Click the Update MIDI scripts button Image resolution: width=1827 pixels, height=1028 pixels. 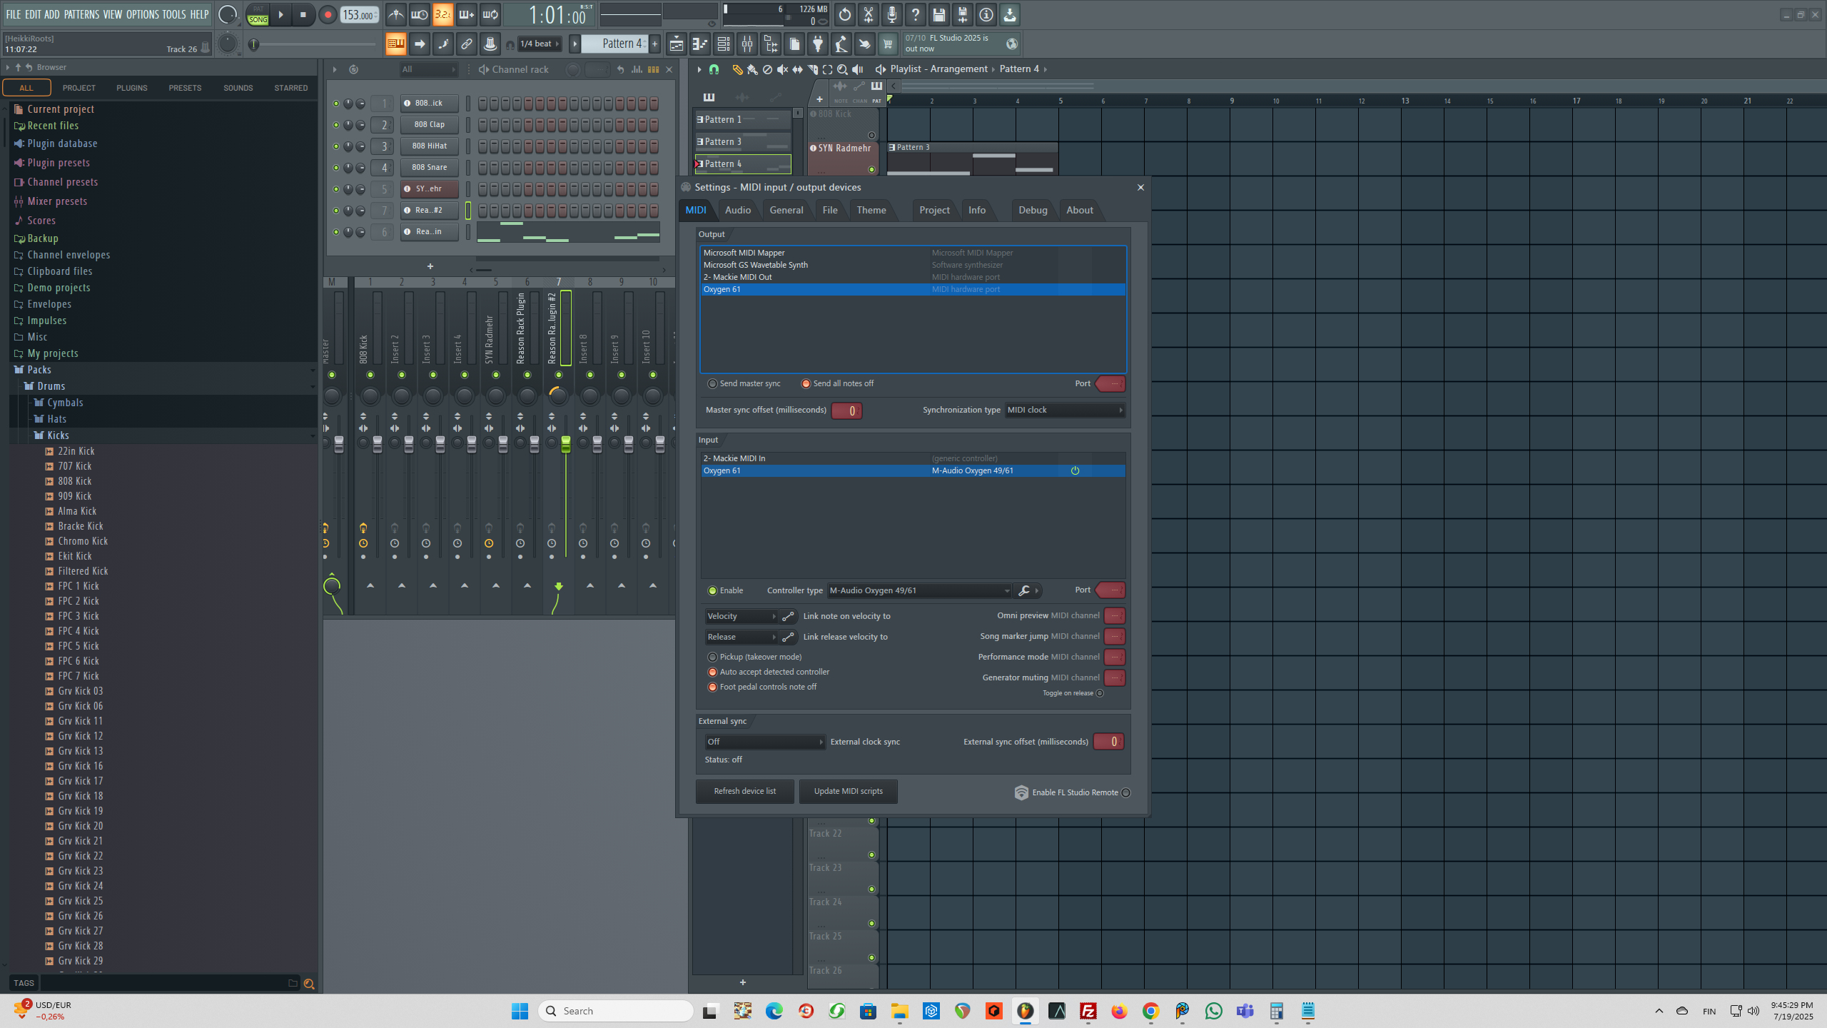tap(848, 791)
